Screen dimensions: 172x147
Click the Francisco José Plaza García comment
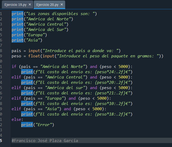(45, 141)
